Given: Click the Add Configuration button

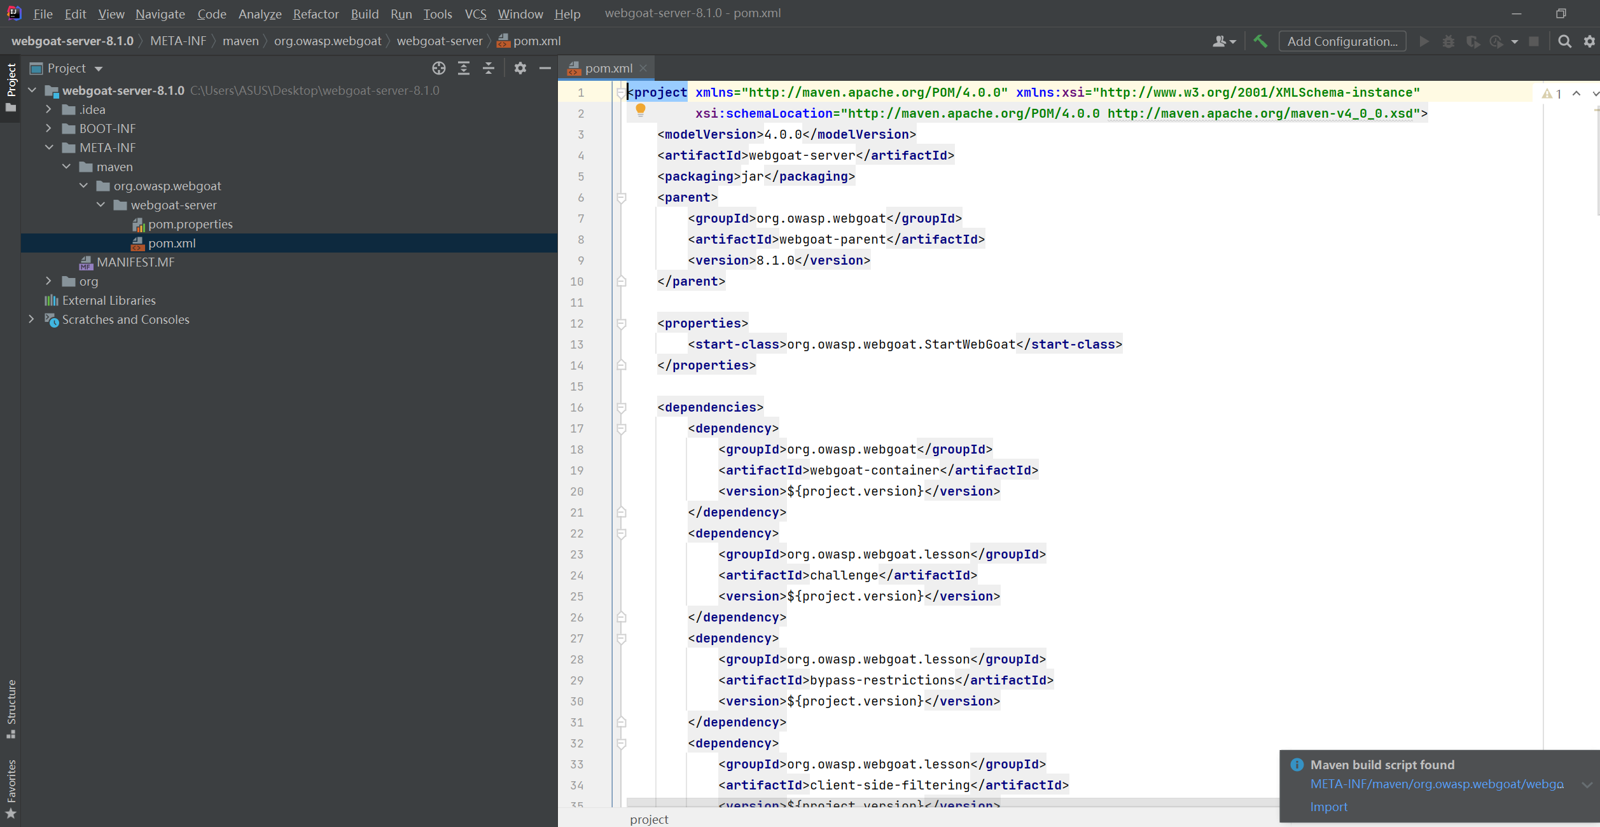Looking at the screenshot, I should coord(1342,41).
